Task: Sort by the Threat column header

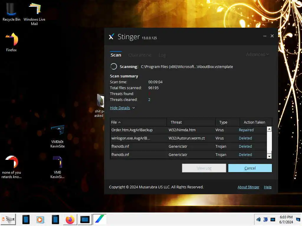Action: [191, 122]
